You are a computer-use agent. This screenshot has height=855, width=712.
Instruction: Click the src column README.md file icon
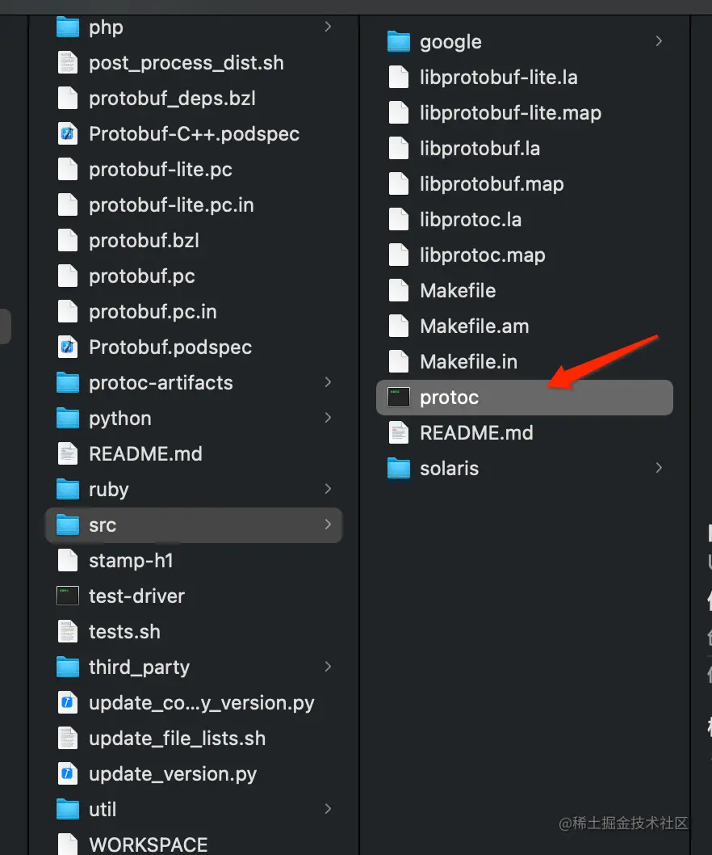399,432
